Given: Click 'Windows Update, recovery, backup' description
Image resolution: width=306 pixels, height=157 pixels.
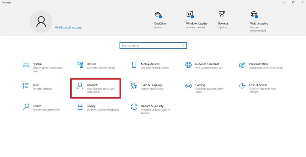Looking at the screenshot, I should pos(156,111).
